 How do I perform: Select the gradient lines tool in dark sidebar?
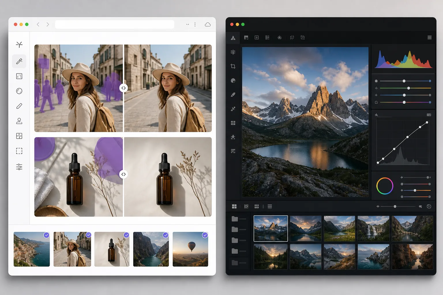tap(233, 151)
